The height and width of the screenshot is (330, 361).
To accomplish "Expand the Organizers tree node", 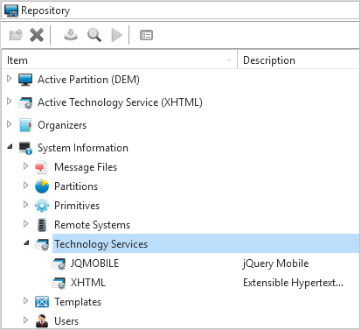I will (10, 124).
